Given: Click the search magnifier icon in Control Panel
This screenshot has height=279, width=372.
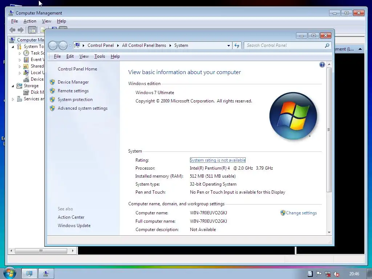Looking at the screenshot, I should point(327,45).
